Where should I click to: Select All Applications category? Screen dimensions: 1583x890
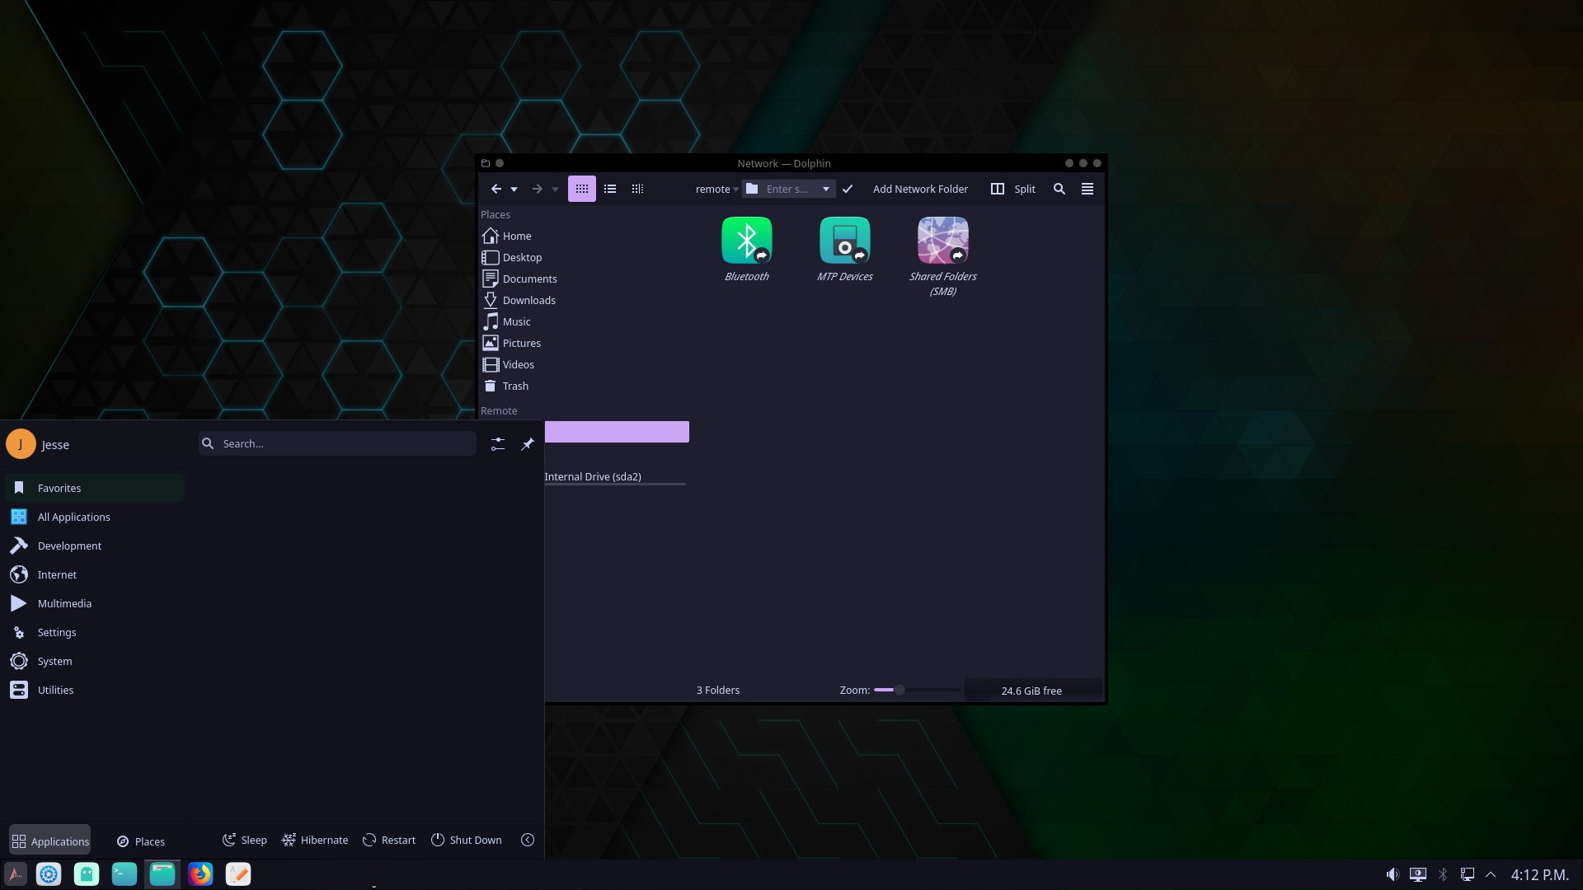coord(95,517)
